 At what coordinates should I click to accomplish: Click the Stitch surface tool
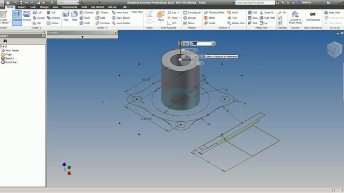[209, 18]
